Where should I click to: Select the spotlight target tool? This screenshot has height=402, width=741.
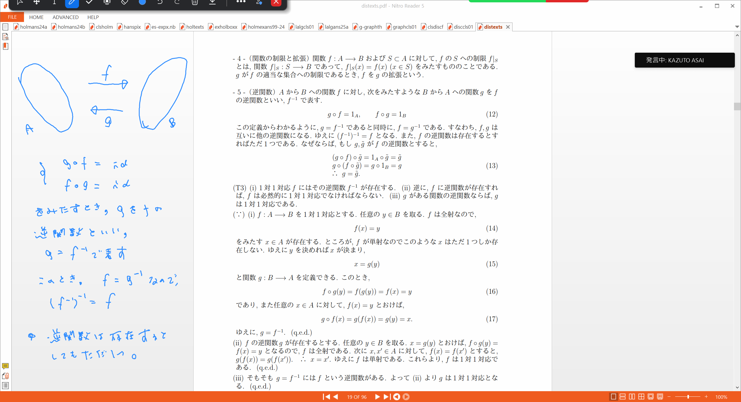point(107,2)
